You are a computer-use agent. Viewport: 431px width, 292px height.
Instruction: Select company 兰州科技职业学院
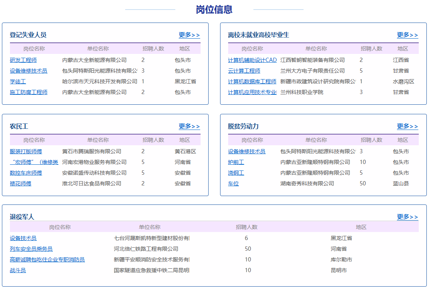point(302,92)
